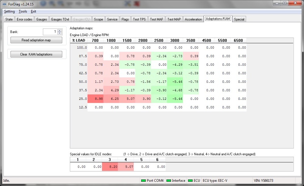The width and height of the screenshot is (304, 186).
Task: Open the Tools menu
Action: (x=23, y=12)
